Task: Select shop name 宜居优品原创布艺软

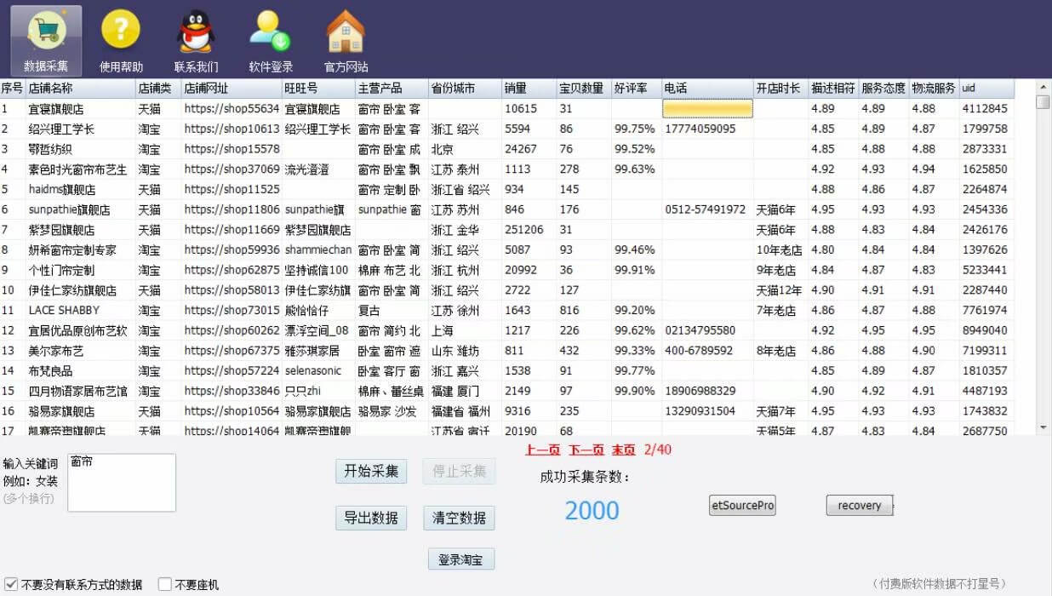Action: (77, 330)
